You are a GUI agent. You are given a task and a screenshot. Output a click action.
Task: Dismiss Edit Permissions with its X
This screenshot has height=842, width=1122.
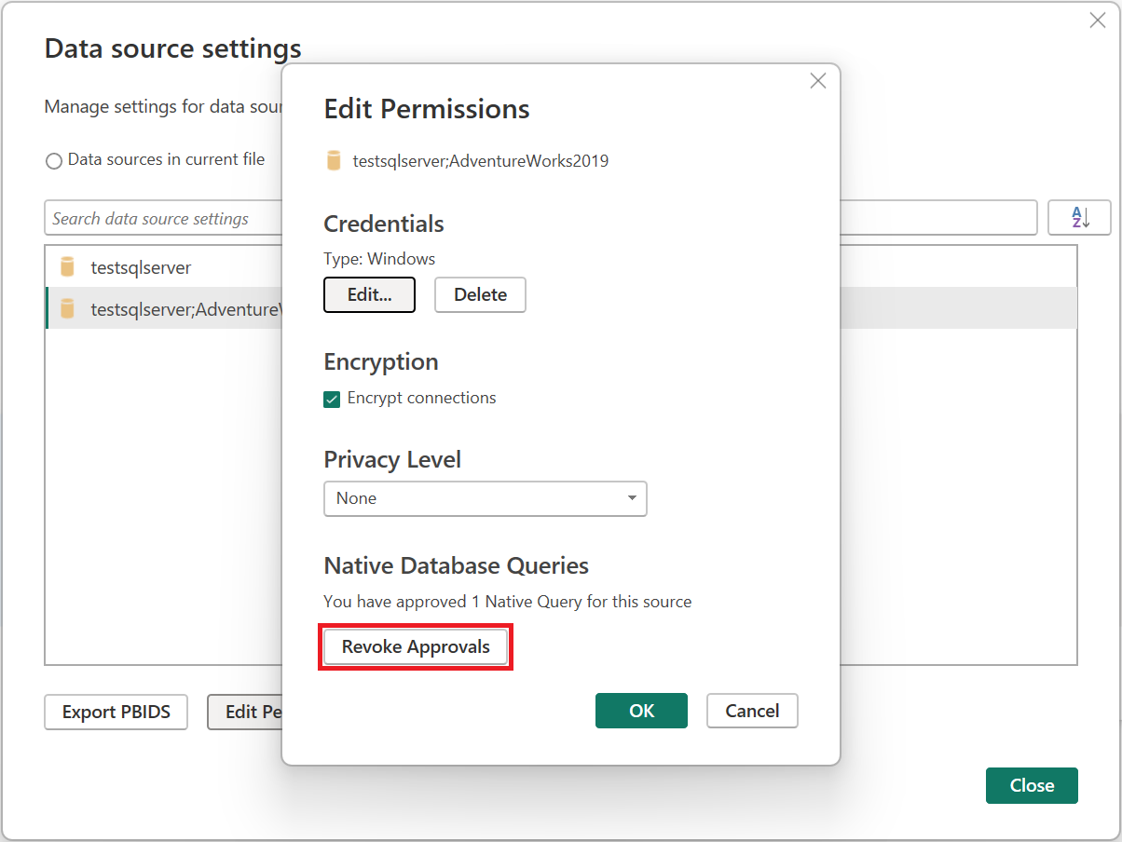pos(817,81)
